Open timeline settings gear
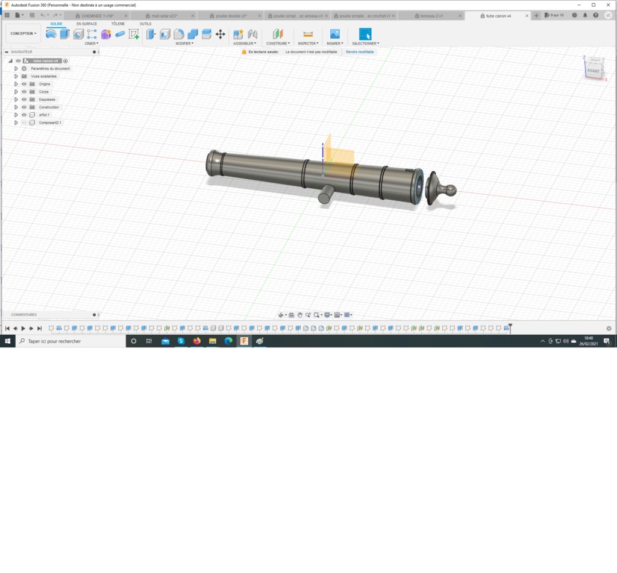617x573 pixels. [609, 329]
